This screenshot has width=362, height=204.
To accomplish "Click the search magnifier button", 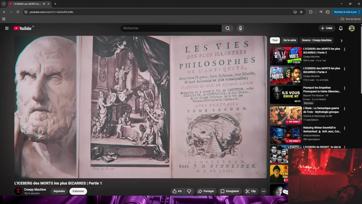I will (x=228, y=28).
